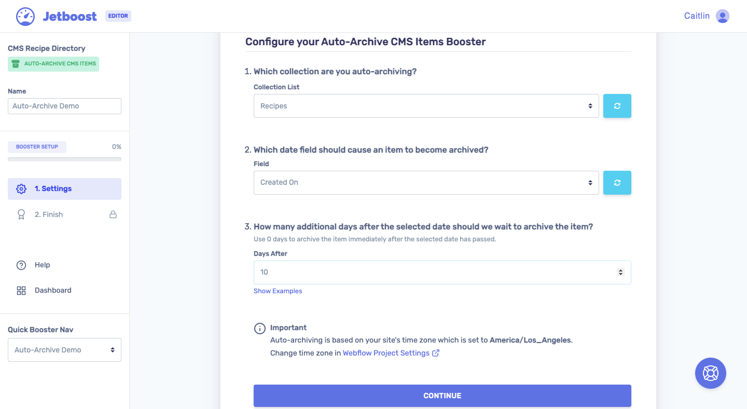Open Webflow Project Settings link
The width and height of the screenshot is (747, 409).
click(x=387, y=352)
